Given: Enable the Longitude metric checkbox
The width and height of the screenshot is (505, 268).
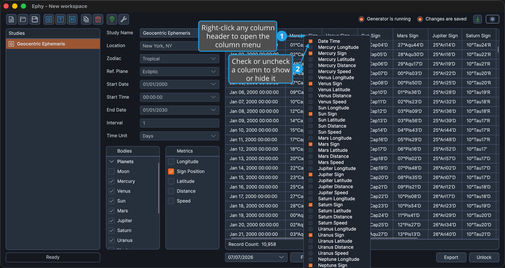Looking at the screenshot, I should coord(171,162).
